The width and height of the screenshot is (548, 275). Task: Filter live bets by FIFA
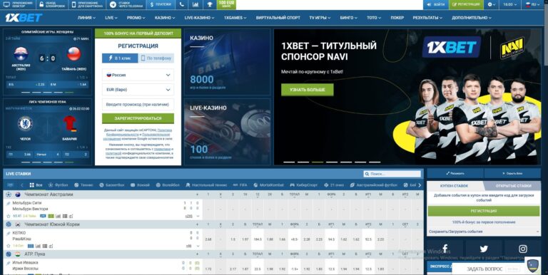coord(240,185)
